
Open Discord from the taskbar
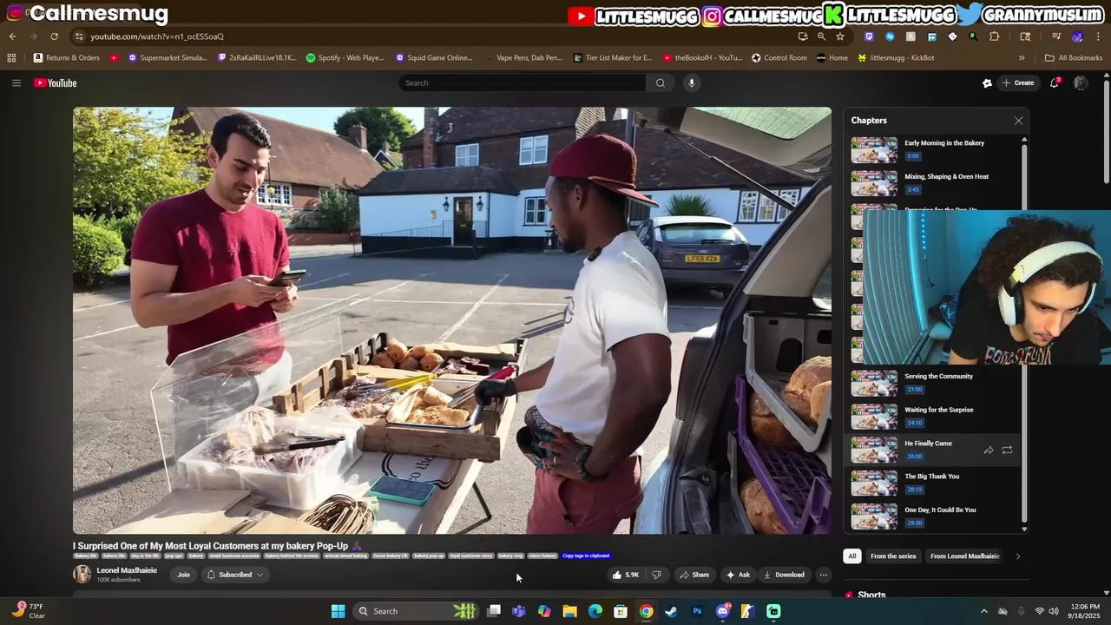722,611
